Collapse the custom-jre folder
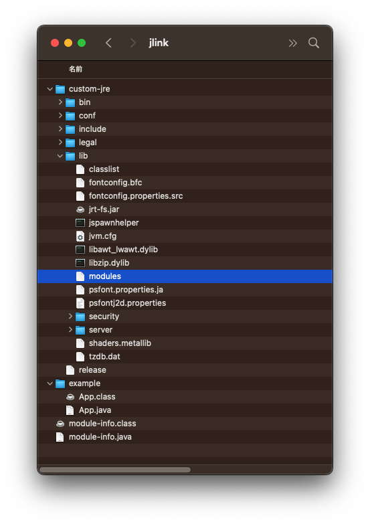The width and height of the screenshot is (370, 524). pyautogui.click(x=50, y=89)
